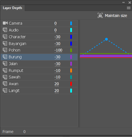Click the Camera layer icon

5,23
